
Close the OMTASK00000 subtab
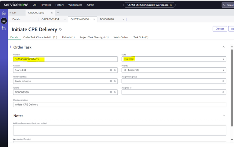(x=94, y=19)
